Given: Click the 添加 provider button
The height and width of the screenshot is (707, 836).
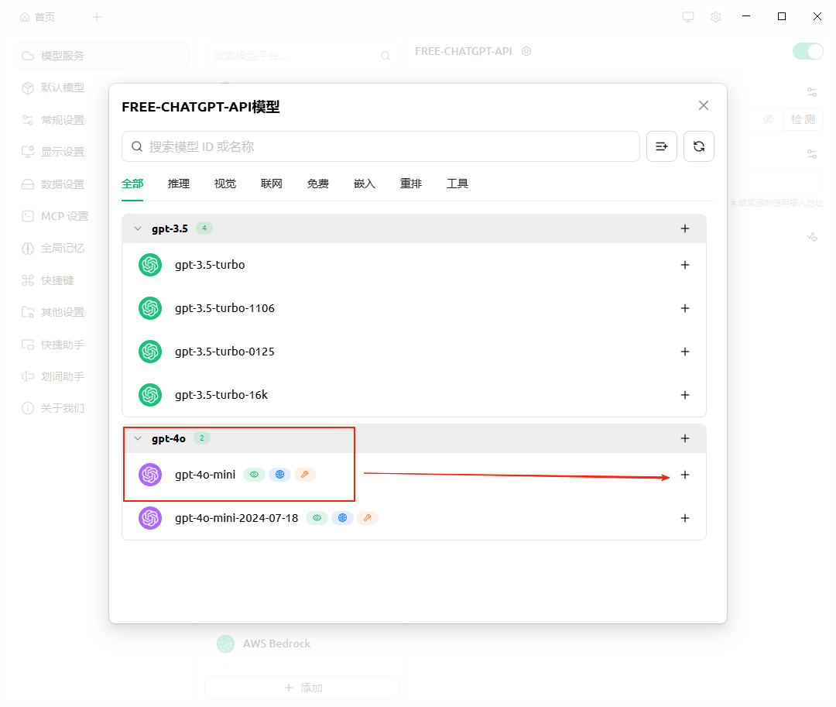Looking at the screenshot, I should click(x=303, y=688).
